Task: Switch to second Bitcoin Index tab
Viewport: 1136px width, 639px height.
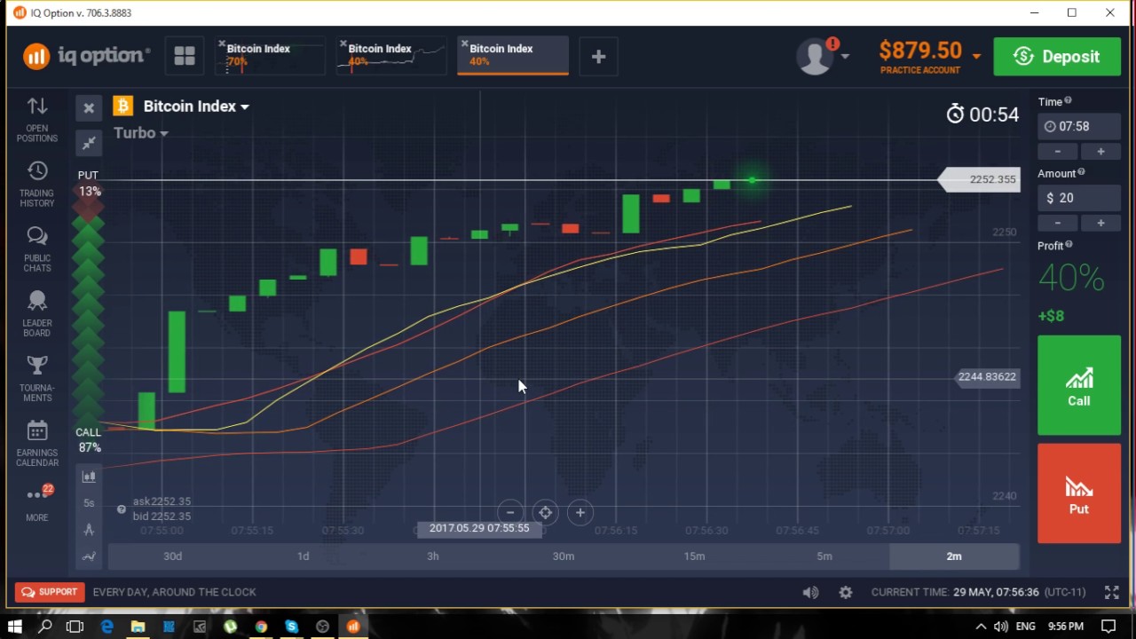Action: pos(393,55)
